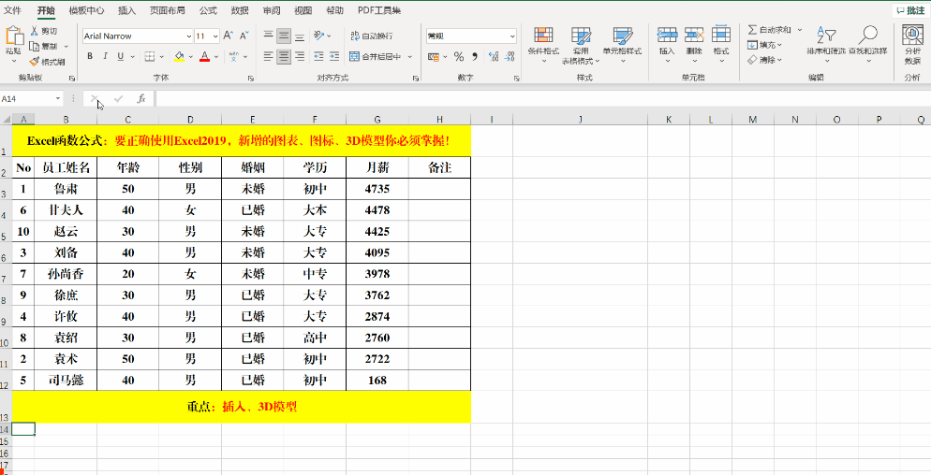Open the number format (常规) dropdown
931x475 pixels.
click(512, 36)
